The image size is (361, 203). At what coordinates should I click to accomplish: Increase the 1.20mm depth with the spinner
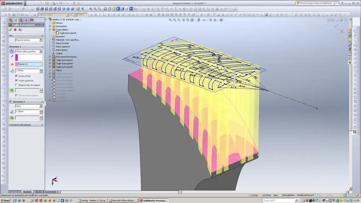tap(41, 111)
